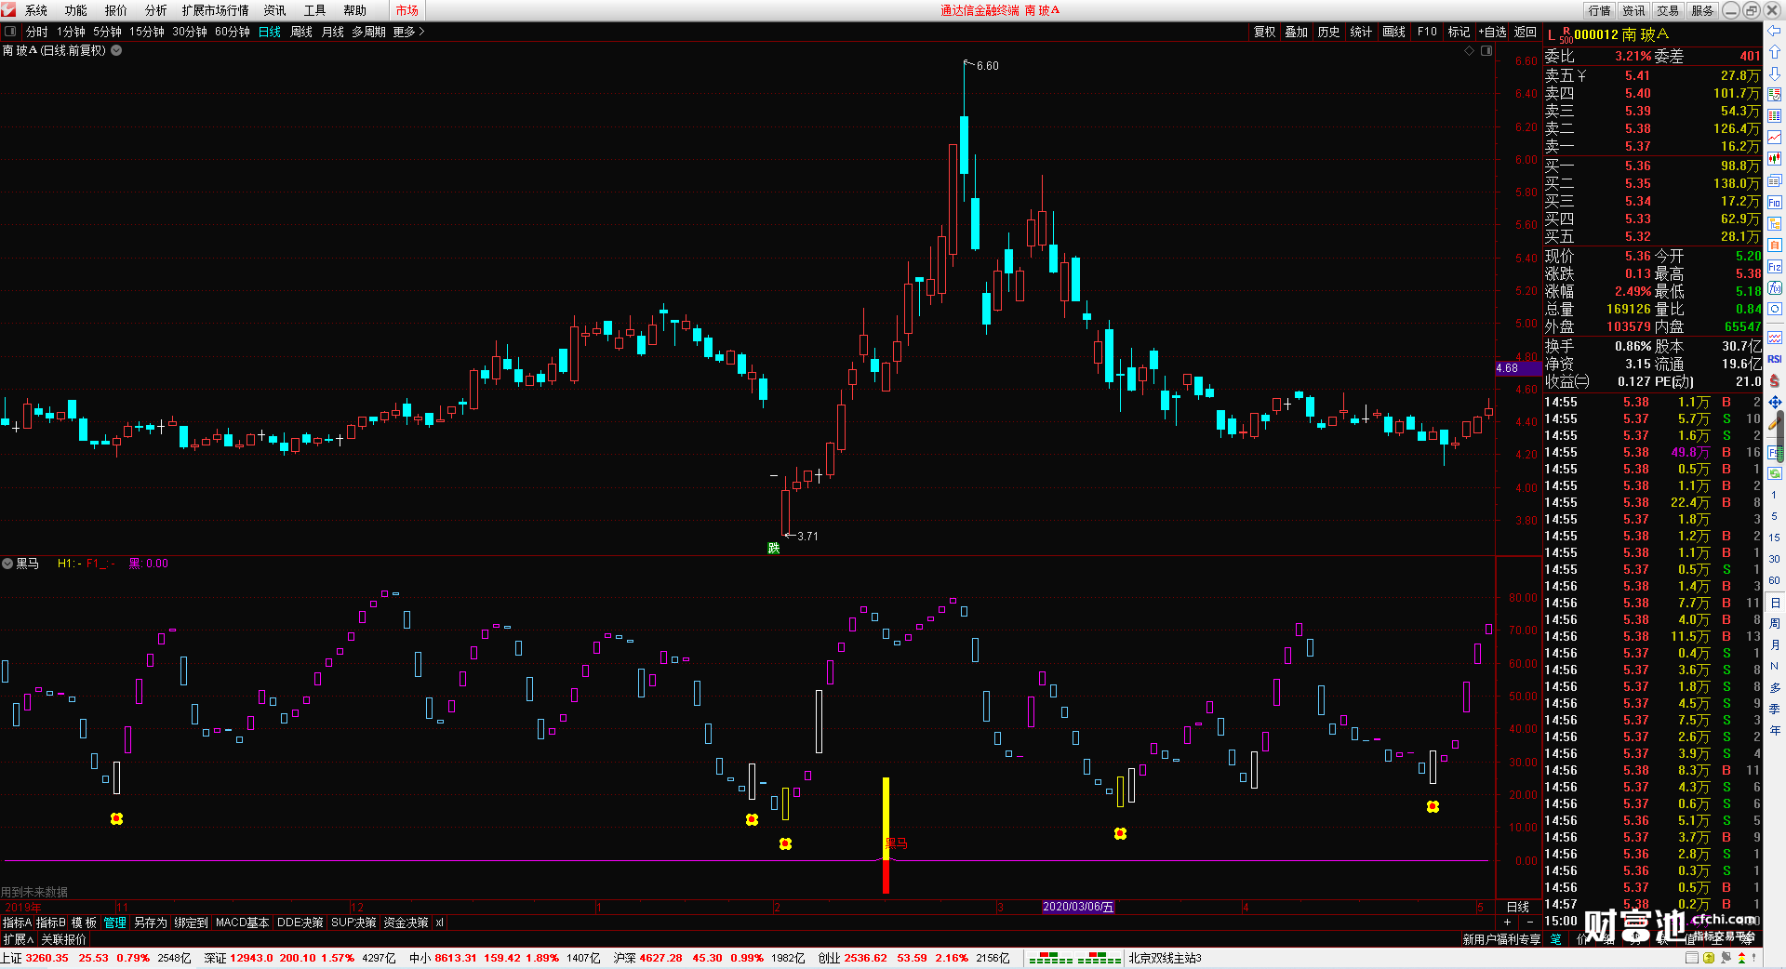1786x969 pixels.
Task: Click the plus zoom-in button below chart
Action: coord(1508,923)
